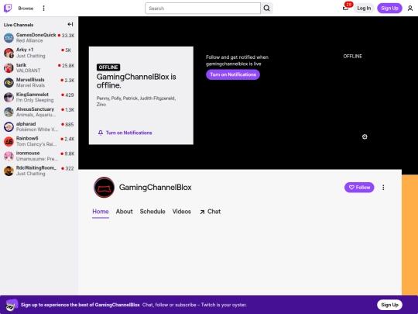Collapse the Live Channels sidebar
The width and height of the screenshot is (418, 314).
click(x=70, y=25)
